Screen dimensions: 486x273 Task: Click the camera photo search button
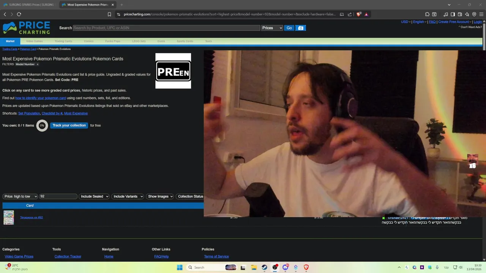[301, 28]
